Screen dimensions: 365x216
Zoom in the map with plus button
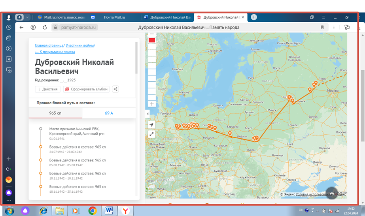tap(152, 104)
